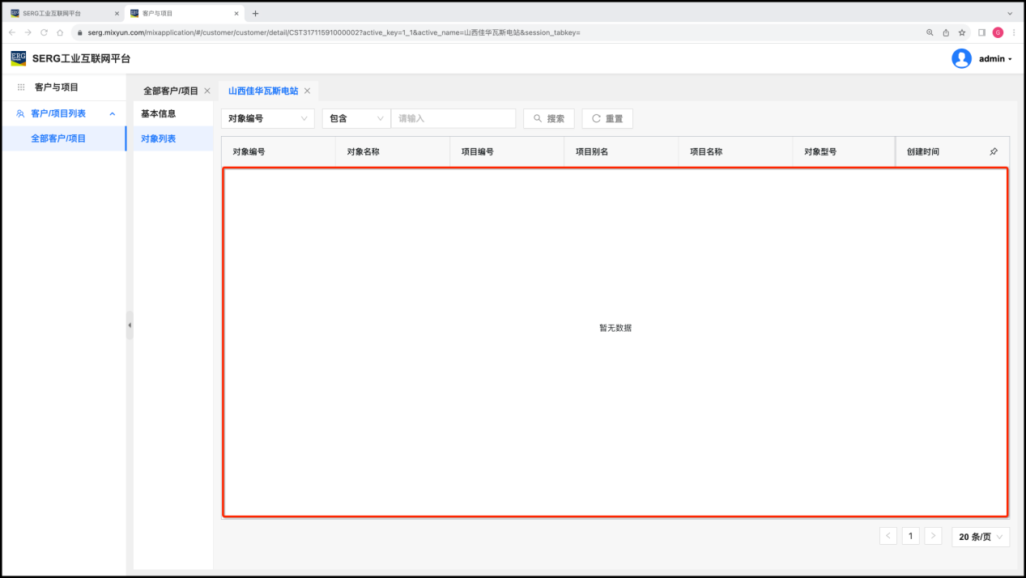Open new browser tab with plus icon

(255, 13)
